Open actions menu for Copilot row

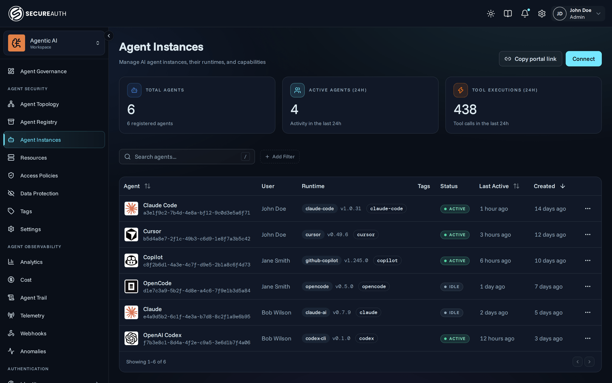(588, 260)
